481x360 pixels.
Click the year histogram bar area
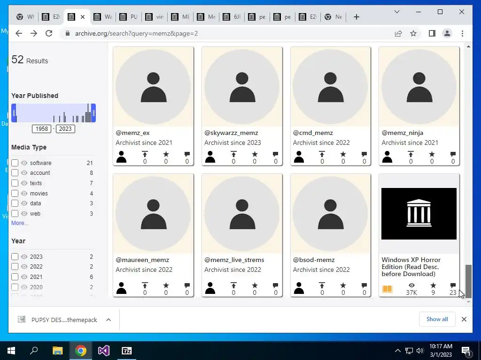54,113
